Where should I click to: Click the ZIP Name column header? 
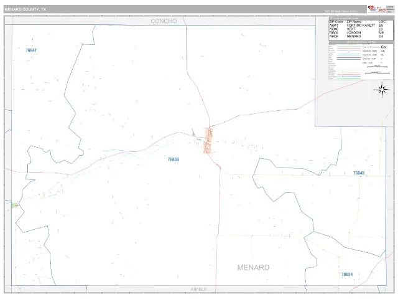[x=354, y=22]
